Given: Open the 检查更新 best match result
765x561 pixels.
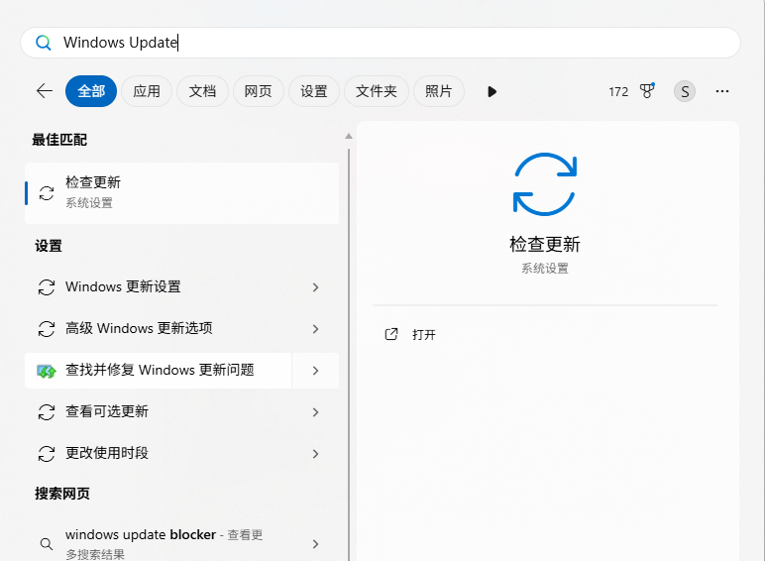Looking at the screenshot, I should coord(181,193).
